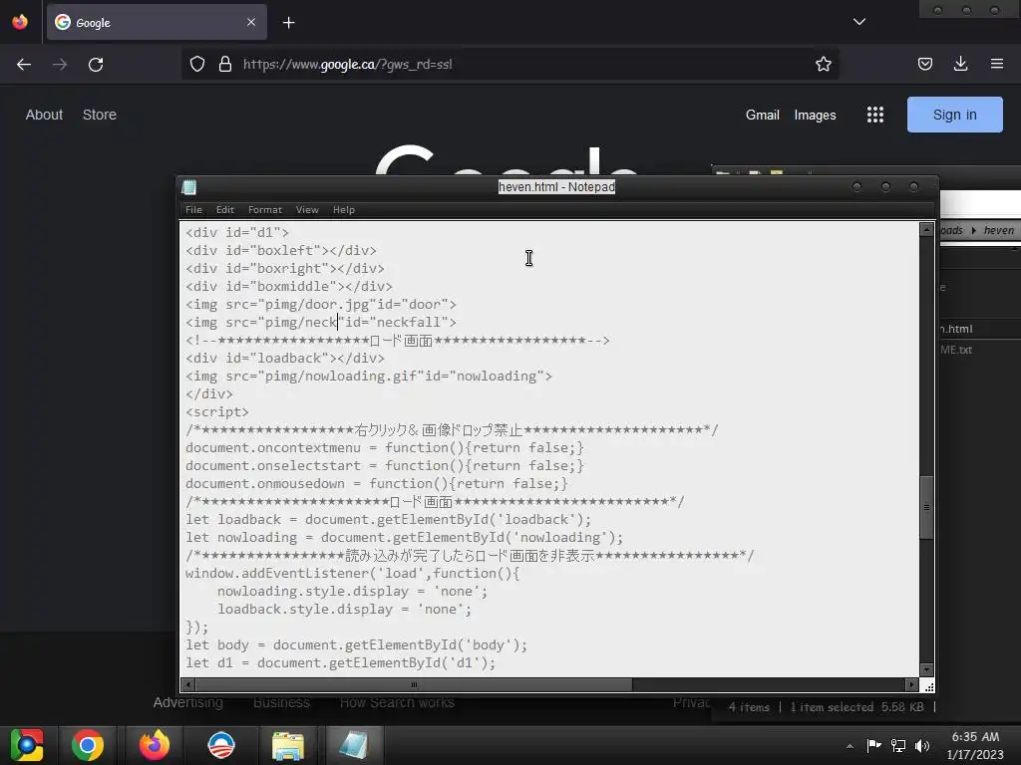
Task: Open the Notepad View menu
Action: click(307, 209)
